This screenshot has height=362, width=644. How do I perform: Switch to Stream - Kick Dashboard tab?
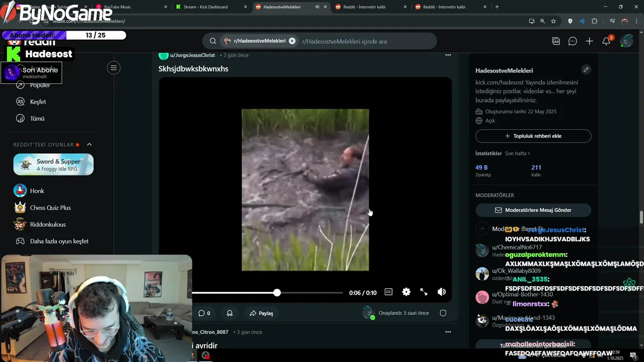[210, 7]
